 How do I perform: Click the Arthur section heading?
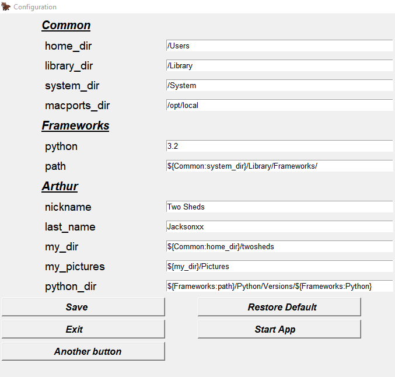[x=60, y=187]
